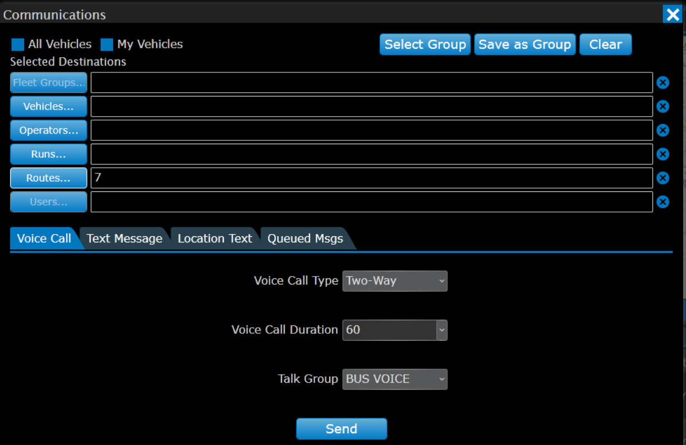The height and width of the screenshot is (445, 686).
Task: Toggle the All Vehicles checkbox
Action: 18,44
